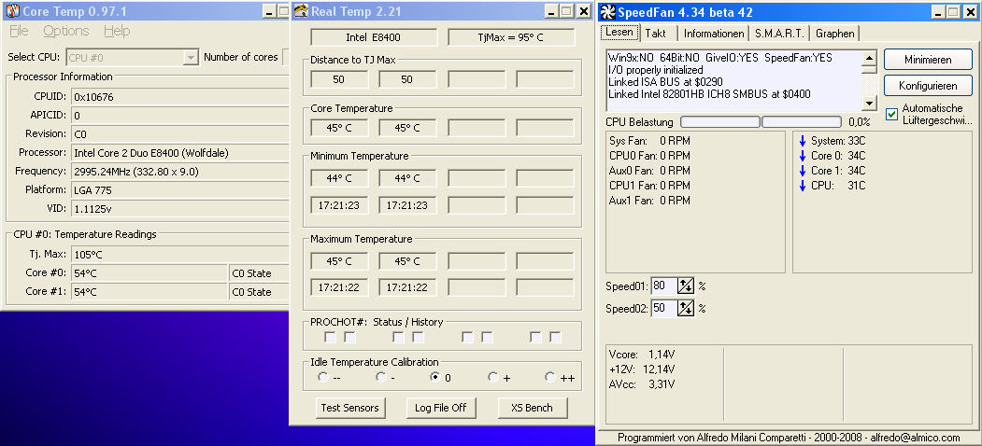The width and height of the screenshot is (982, 446).
Task: Click the CPUID value 0x10676
Action: (179, 97)
